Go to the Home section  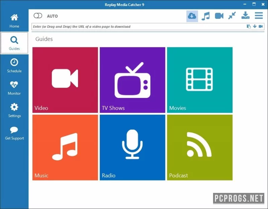pyautogui.click(x=14, y=21)
